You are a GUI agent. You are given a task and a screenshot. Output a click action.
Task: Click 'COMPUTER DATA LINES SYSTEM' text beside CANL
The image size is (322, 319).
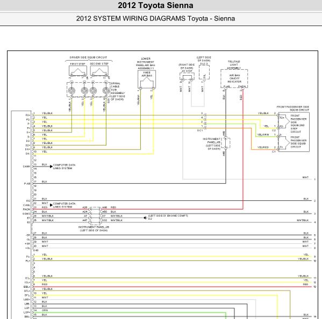point(64,205)
